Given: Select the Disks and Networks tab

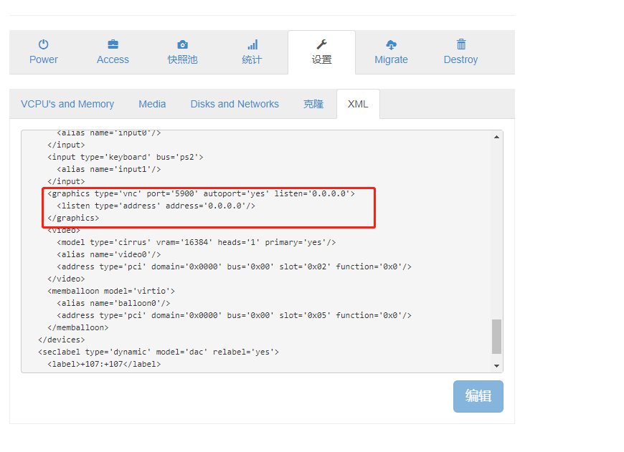Looking at the screenshot, I should [x=235, y=104].
